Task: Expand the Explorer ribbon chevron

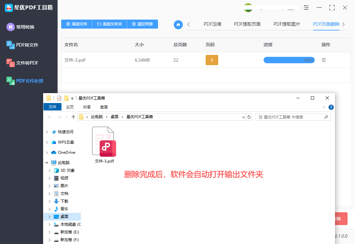Action: pos(324,107)
